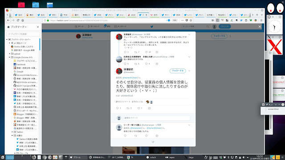This screenshot has height=160, width=285.
Task: View site security lock icon
Action: click(48, 20)
